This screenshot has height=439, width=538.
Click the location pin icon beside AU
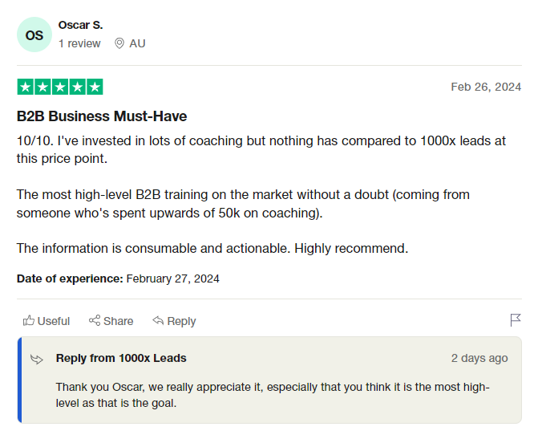(119, 43)
